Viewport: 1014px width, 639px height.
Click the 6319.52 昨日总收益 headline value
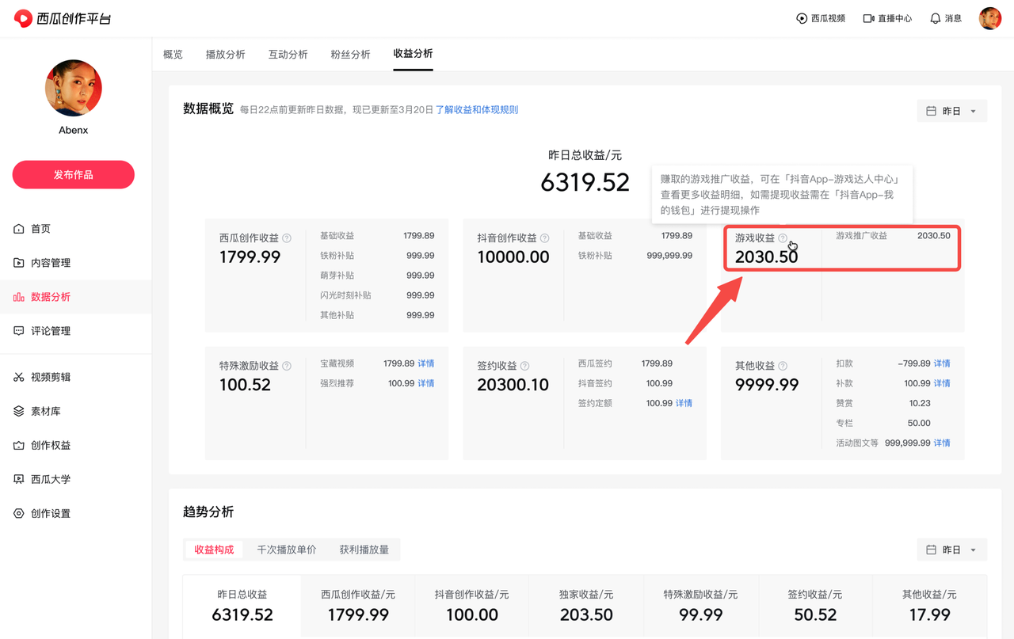585,182
